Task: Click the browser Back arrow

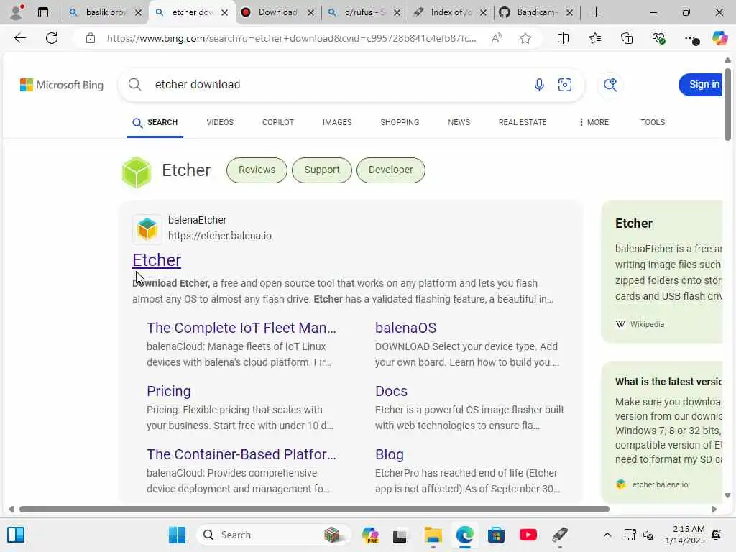Action: click(x=19, y=38)
